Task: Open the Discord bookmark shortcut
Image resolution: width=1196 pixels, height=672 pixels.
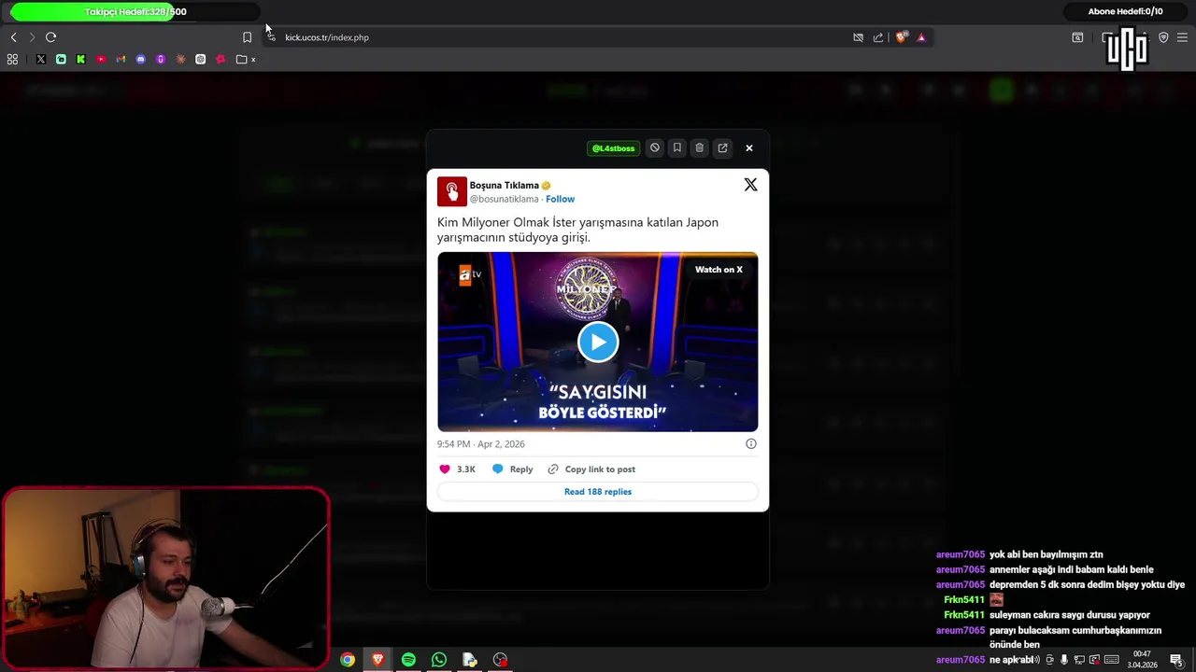Action: (141, 59)
